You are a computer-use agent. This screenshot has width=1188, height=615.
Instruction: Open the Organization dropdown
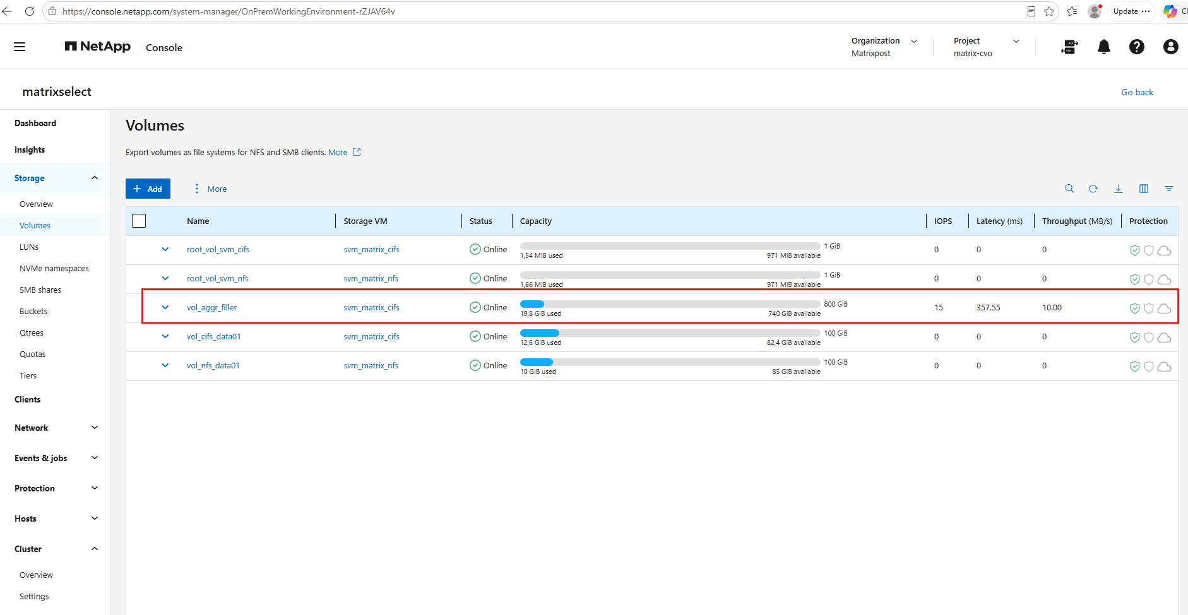884,47
